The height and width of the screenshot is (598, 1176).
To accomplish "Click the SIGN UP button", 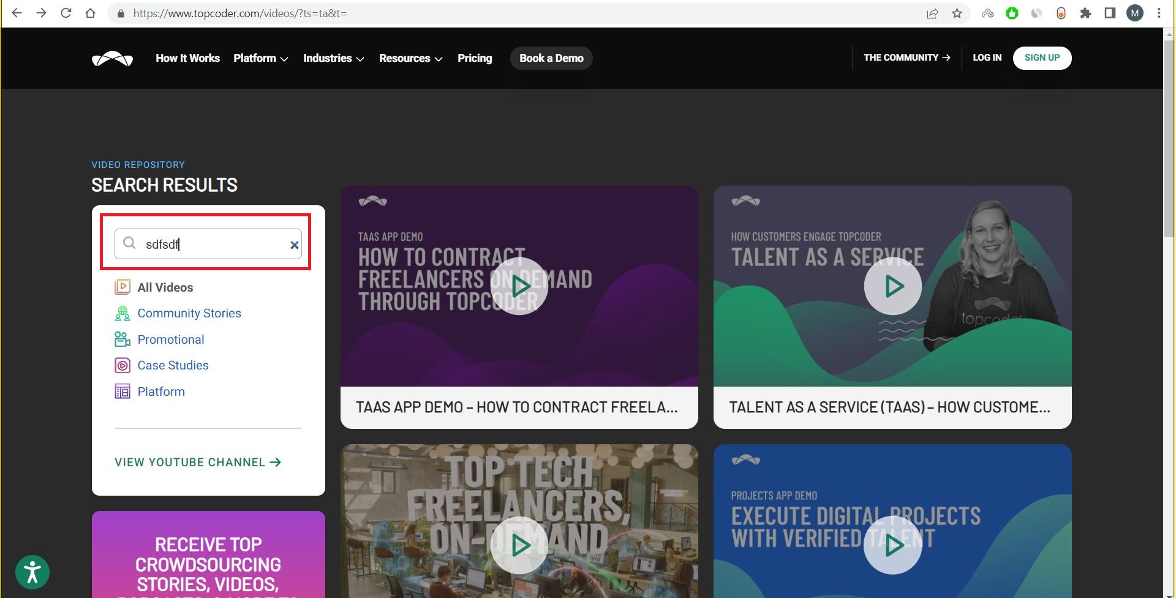I will (x=1042, y=58).
